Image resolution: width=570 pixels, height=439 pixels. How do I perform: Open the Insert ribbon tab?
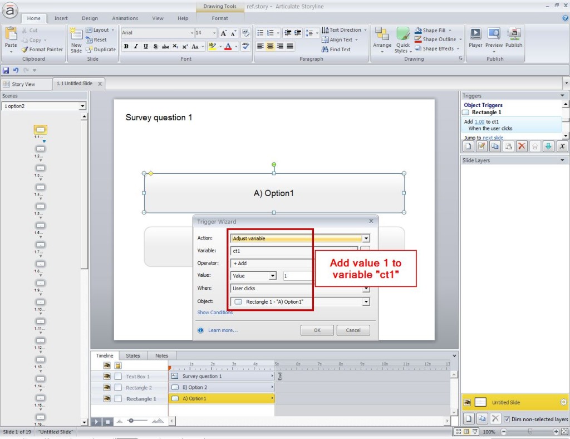61,18
